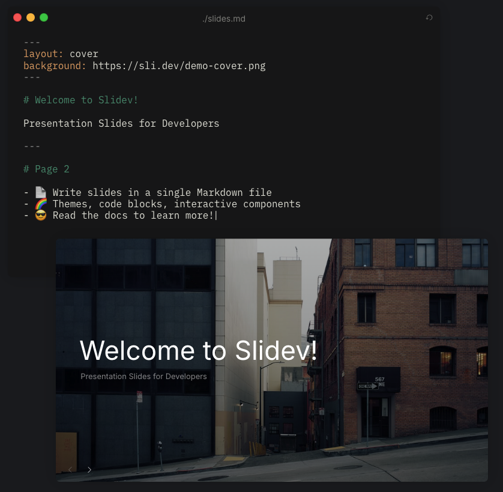Click the '# Welcome to Slidev!' heading line

click(x=81, y=100)
